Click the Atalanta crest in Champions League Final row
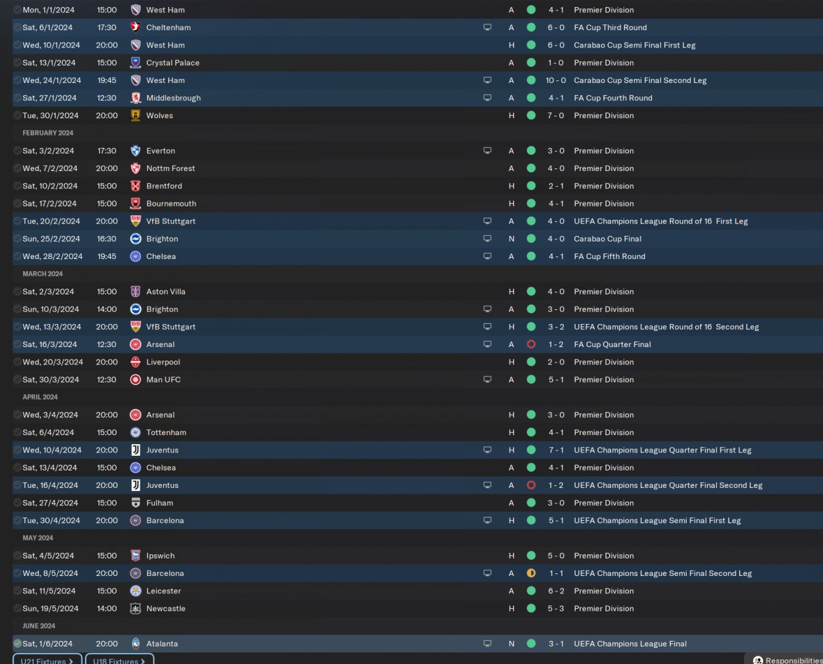The image size is (823, 664). click(x=136, y=643)
